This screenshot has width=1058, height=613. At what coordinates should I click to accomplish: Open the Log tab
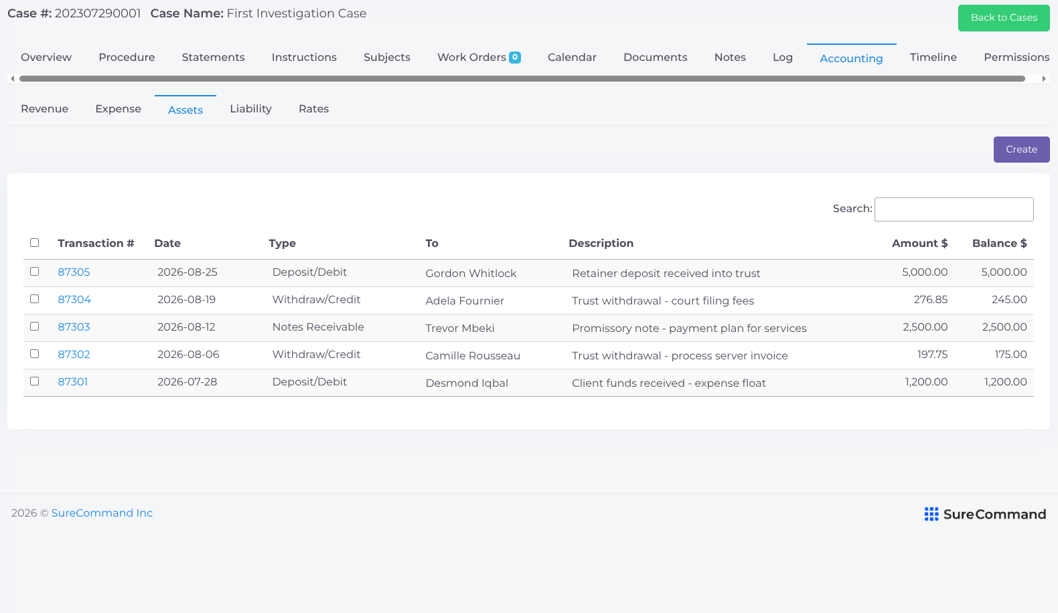click(782, 58)
